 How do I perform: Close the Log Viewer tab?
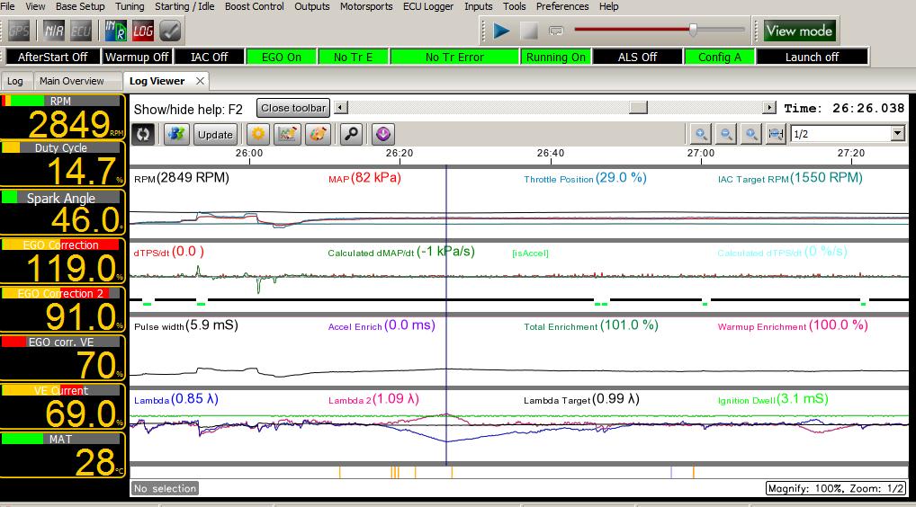[200, 81]
